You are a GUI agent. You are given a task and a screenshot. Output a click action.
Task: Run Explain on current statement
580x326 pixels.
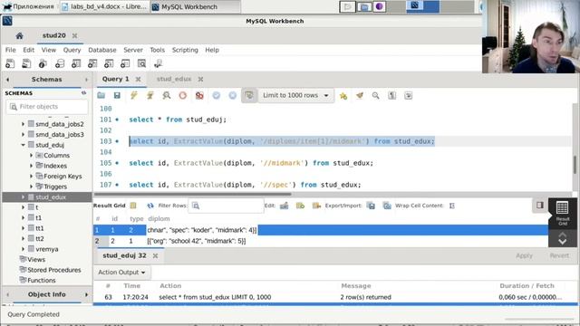point(167,95)
